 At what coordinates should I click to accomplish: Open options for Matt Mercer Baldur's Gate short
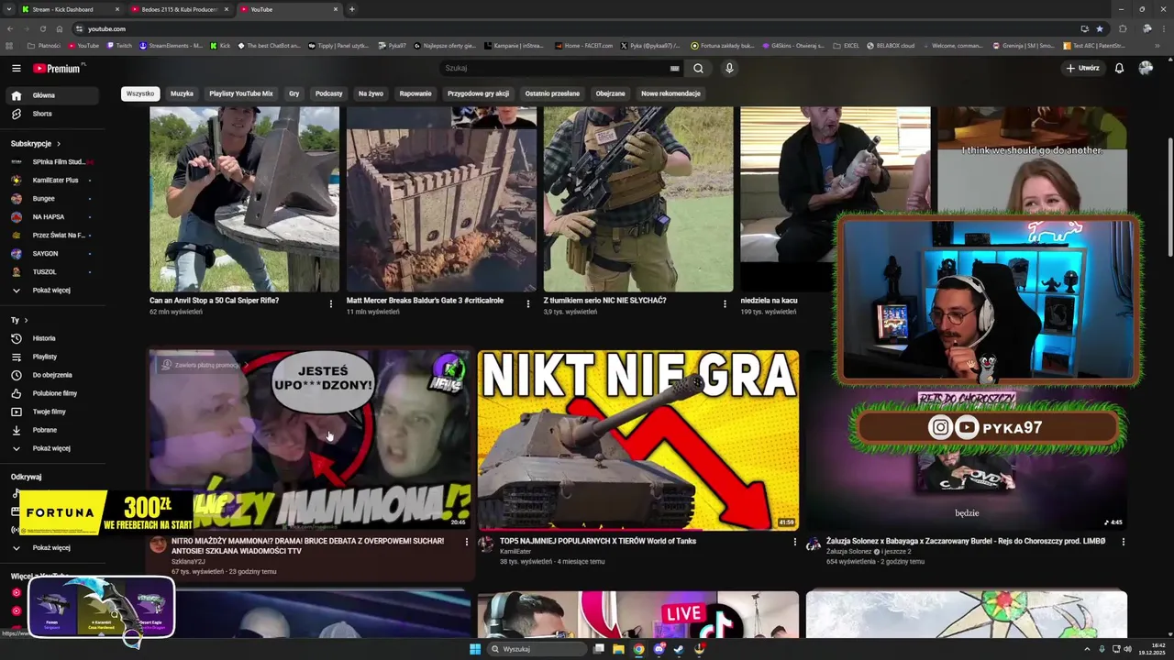pos(527,303)
